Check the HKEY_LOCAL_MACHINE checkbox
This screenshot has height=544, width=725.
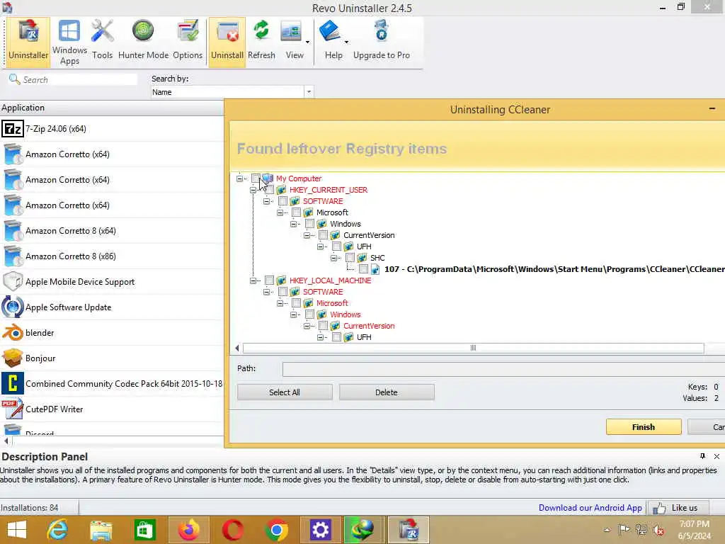(269, 280)
